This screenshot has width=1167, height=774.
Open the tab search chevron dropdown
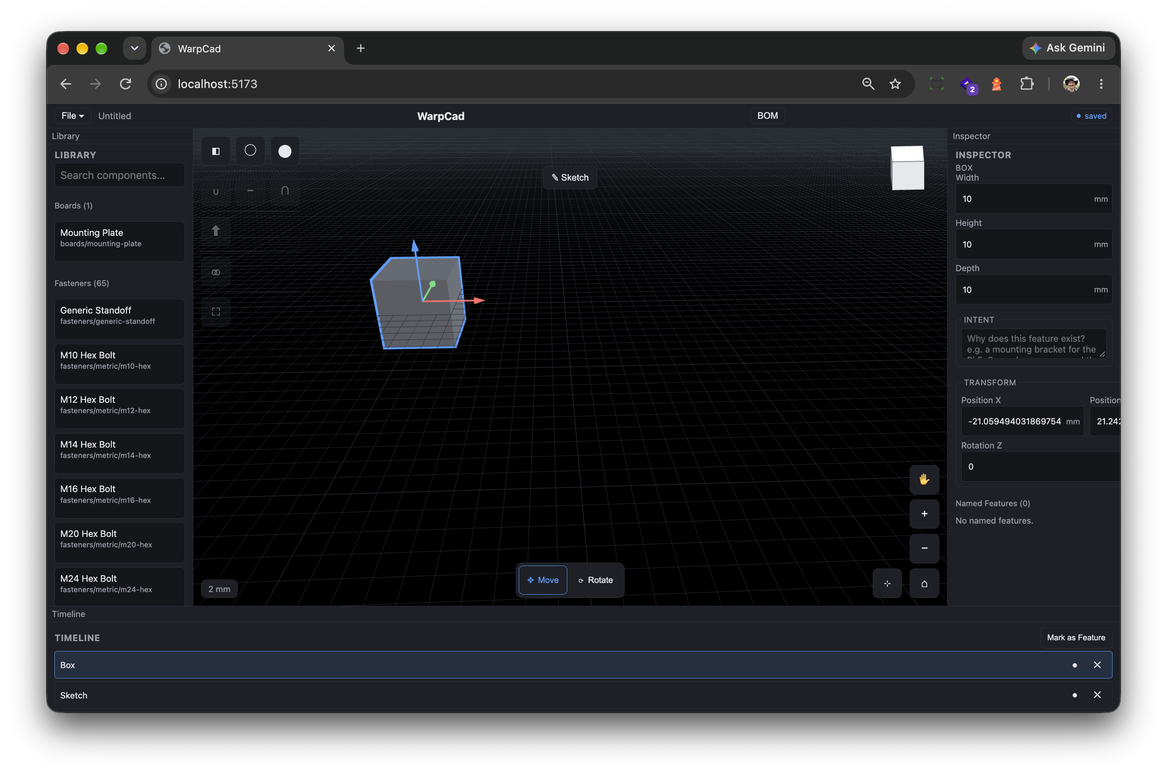tap(134, 48)
